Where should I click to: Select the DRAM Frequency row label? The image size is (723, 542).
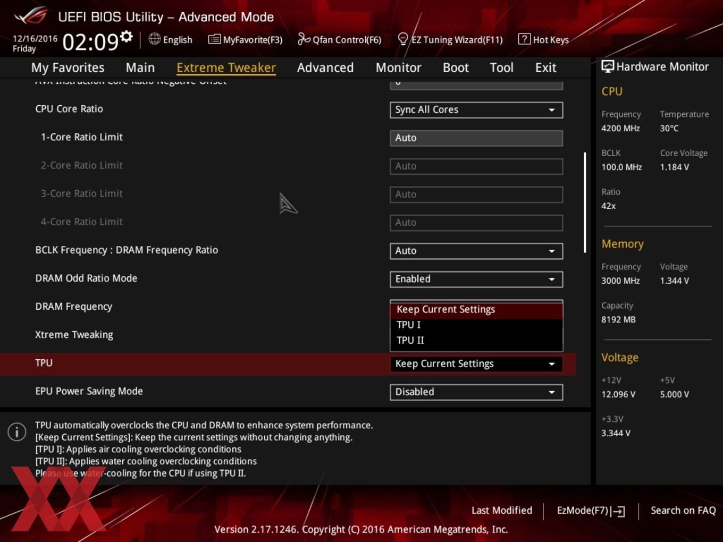pyautogui.click(x=73, y=307)
